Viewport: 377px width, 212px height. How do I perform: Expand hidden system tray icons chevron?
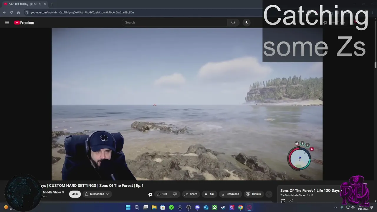pyautogui.click(x=335, y=207)
